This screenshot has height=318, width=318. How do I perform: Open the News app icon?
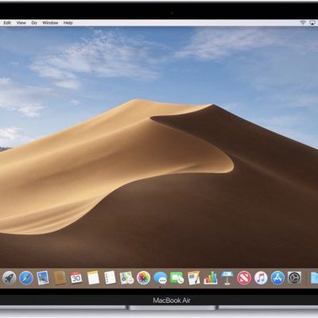point(244,278)
